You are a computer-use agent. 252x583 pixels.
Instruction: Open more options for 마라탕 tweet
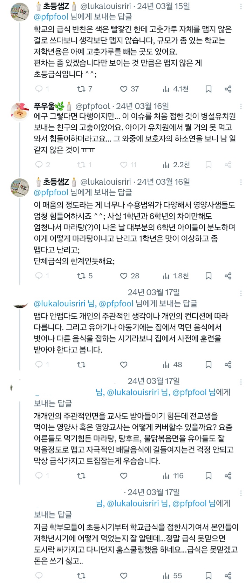(x=241, y=183)
